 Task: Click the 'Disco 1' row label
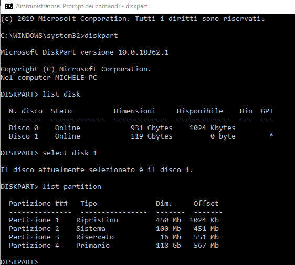(x=24, y=136)
